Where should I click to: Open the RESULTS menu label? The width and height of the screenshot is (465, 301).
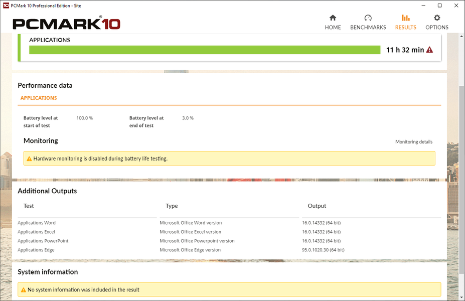click(x=405, y=27)
